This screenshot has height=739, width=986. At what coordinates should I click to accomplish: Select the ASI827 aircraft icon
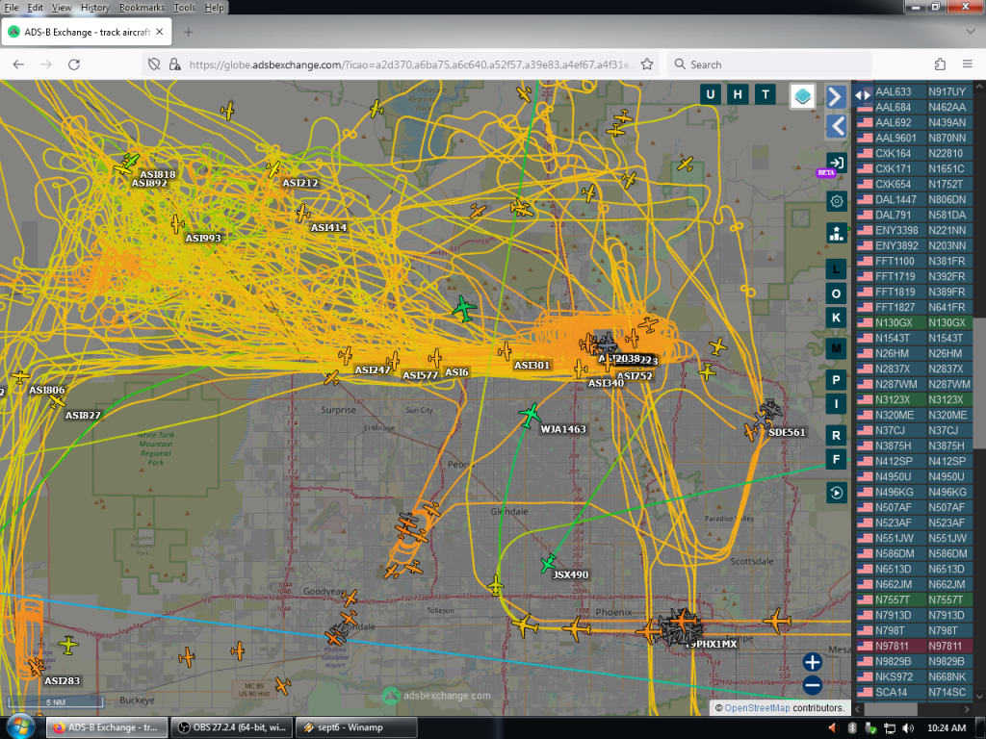57,400
